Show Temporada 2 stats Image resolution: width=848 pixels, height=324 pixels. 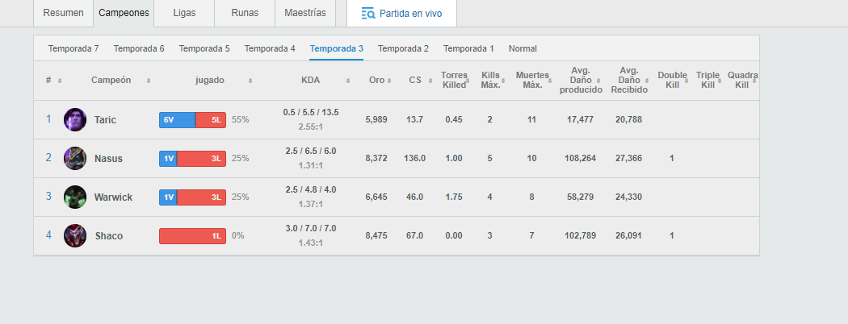click(x=404, y=48)
